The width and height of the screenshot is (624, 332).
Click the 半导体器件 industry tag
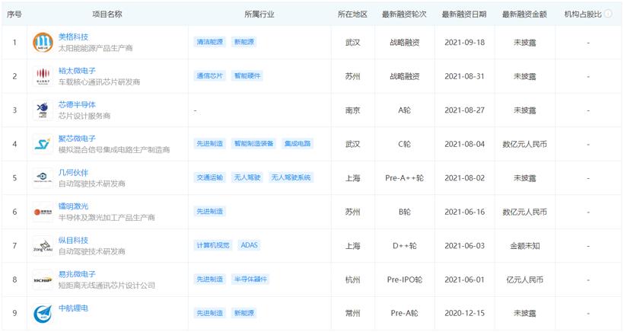[250, 279]
